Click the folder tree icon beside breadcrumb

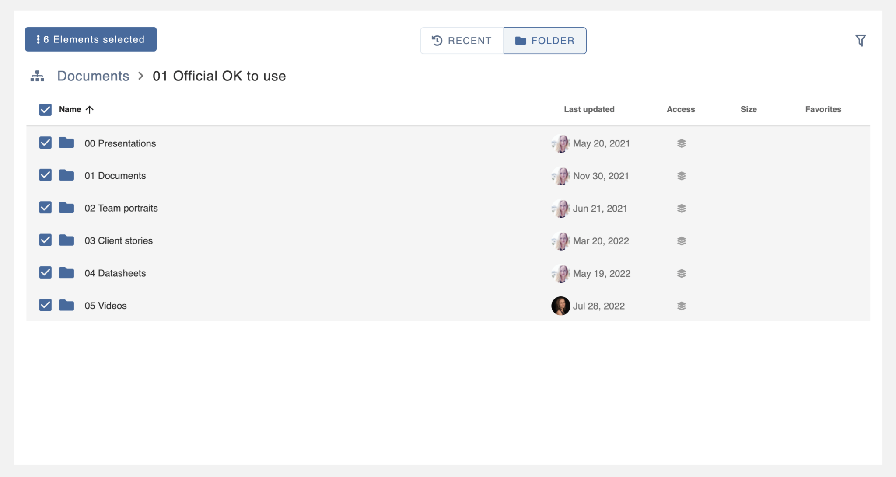pos(37,76)
